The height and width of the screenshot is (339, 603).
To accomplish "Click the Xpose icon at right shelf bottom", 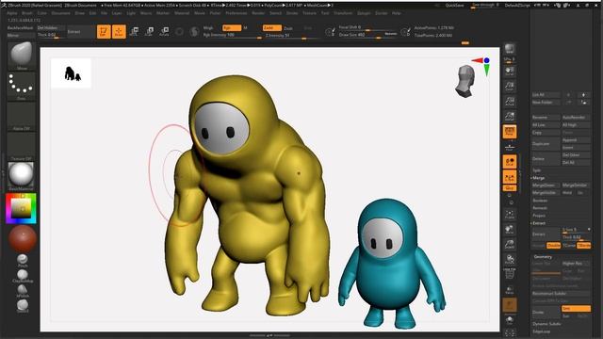I will [510, 332].
